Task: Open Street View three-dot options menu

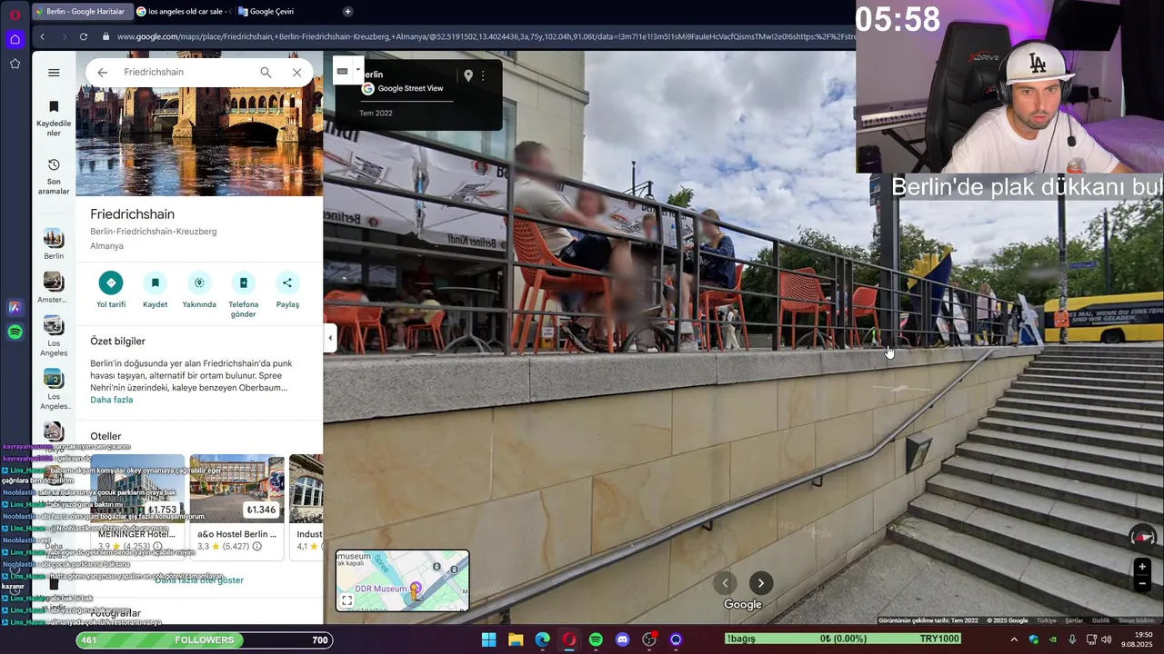Action: tap(483, 75)
